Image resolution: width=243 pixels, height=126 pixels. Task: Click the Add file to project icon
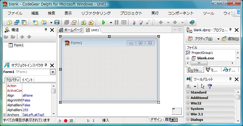click(84, 22)
